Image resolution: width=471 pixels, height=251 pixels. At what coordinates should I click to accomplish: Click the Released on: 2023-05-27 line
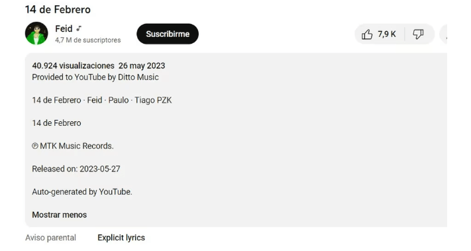click(76, 169)
